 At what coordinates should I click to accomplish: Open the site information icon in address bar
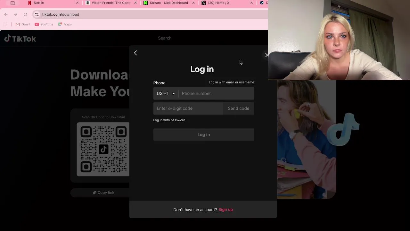(x=37, y=14)
